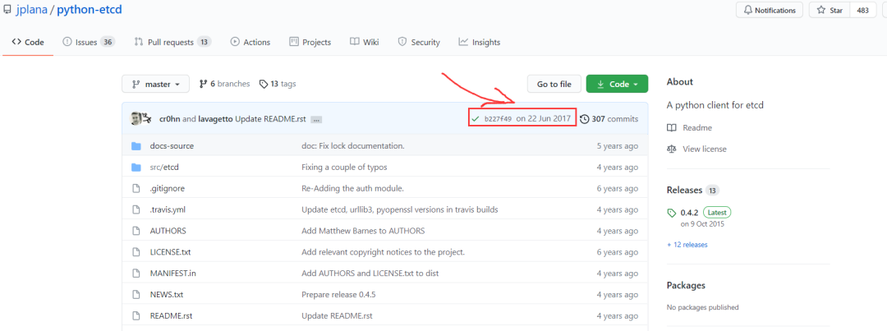Open the README.rst file
The width and height of the screenshot is (887, 331).
[x=172, y=315]
